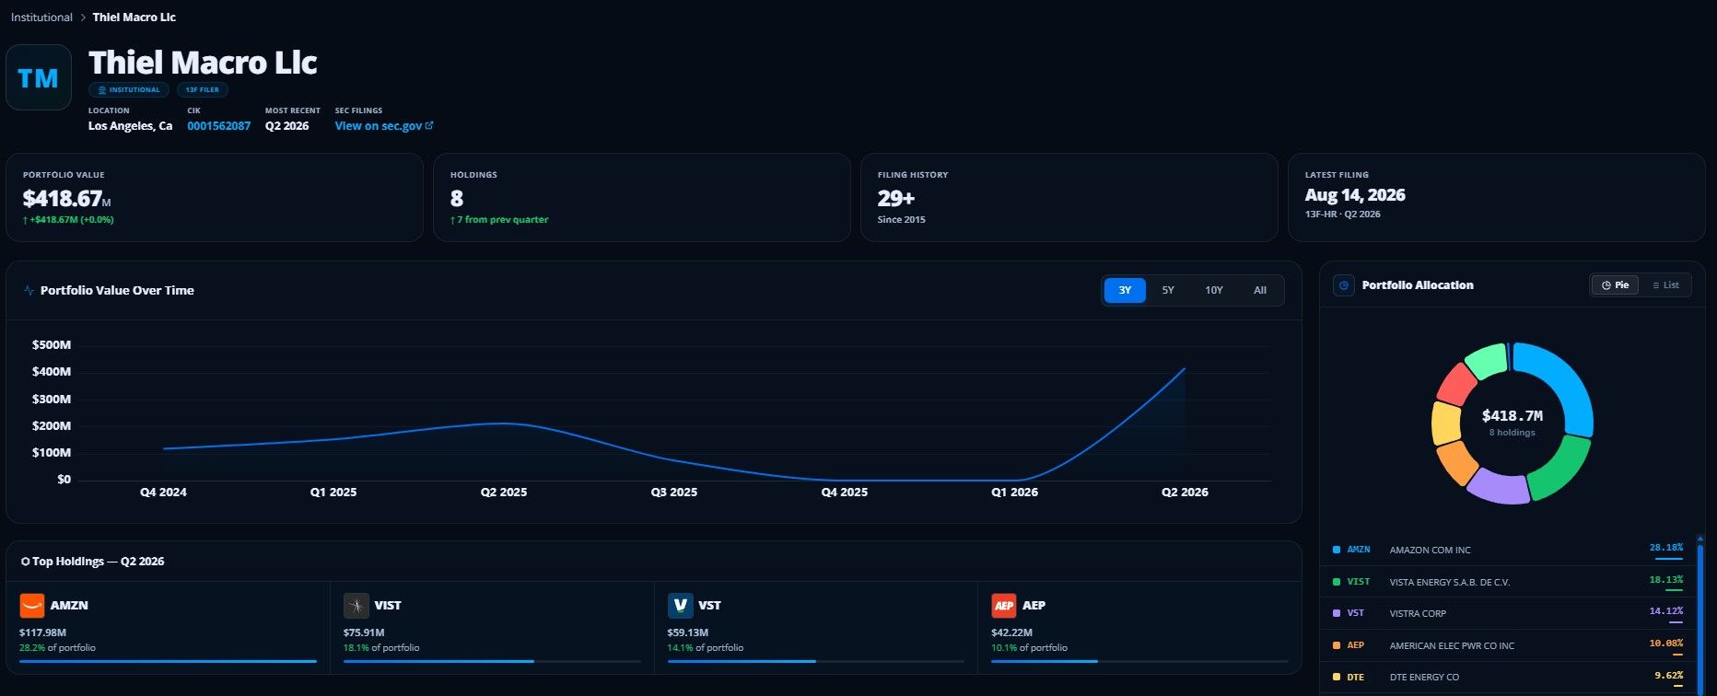Screen dimensions: 1717x696
Task: Click the red donut segment
Action: [1456, 384]
